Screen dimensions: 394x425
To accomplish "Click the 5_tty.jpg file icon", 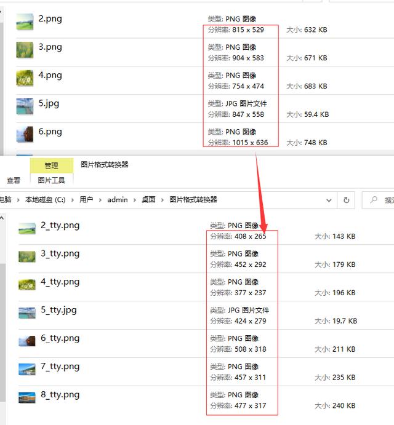I will tap(27, 313).
